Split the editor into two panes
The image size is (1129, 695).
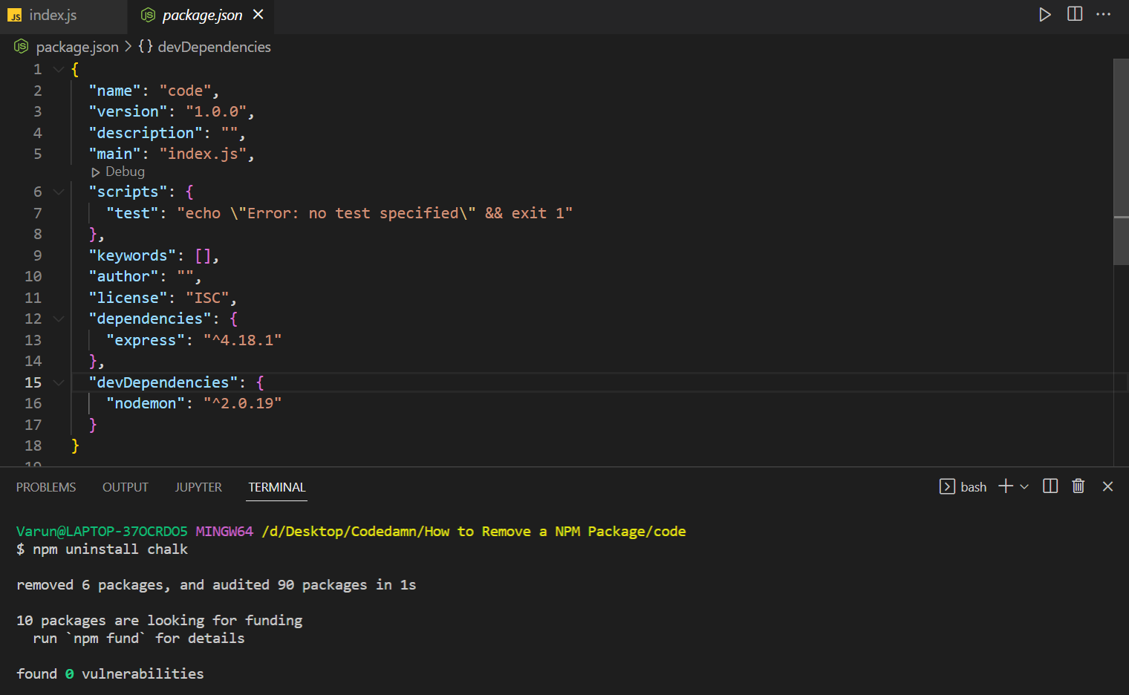click(x=1074, y=13)
